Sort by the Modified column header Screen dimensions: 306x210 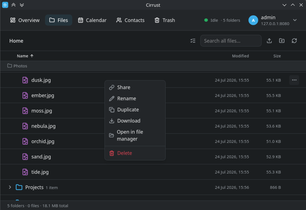(x=240, y=56)
